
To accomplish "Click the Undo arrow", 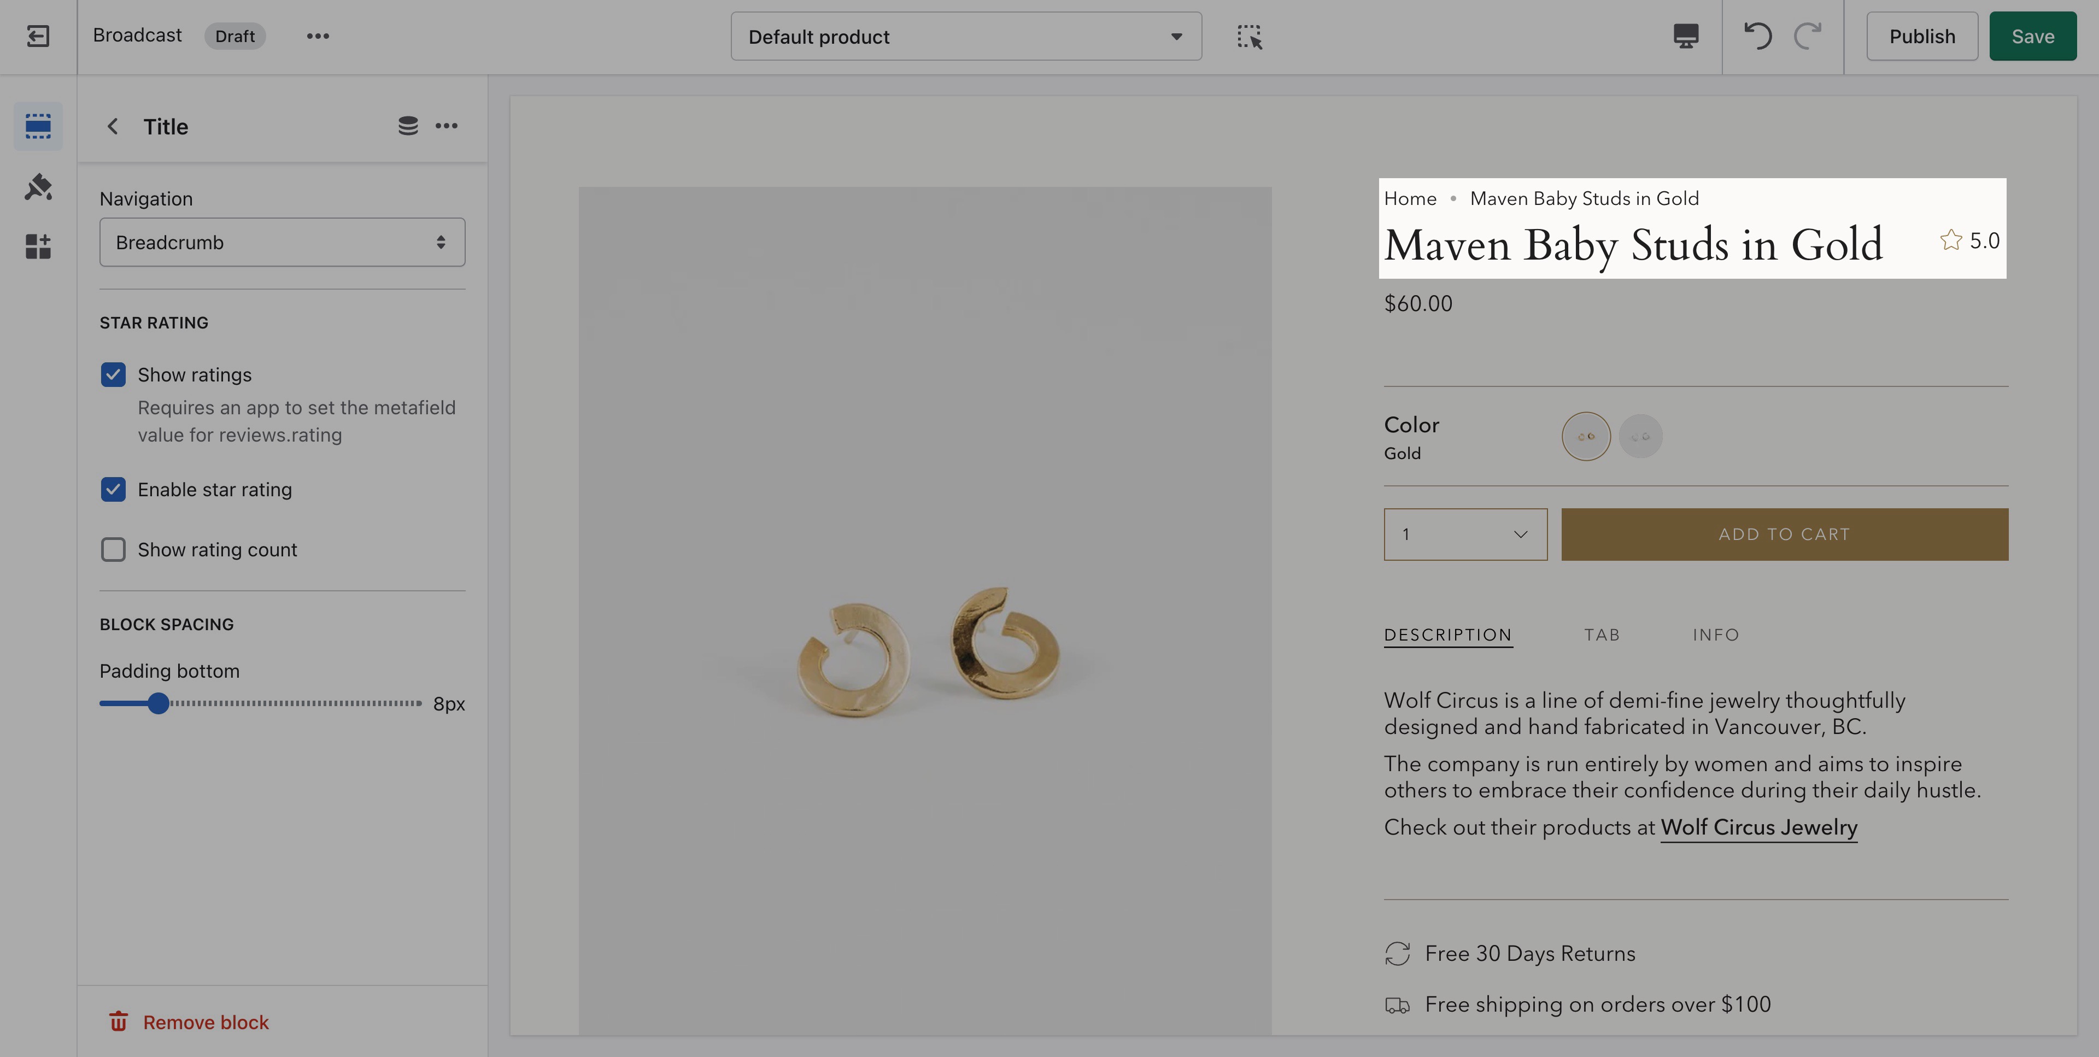I will pos(1757,36).
